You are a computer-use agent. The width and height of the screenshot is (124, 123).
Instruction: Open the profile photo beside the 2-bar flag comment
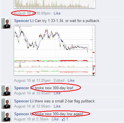[x=6, y=104]
